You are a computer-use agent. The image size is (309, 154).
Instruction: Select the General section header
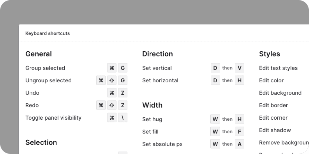coord(39,54)
